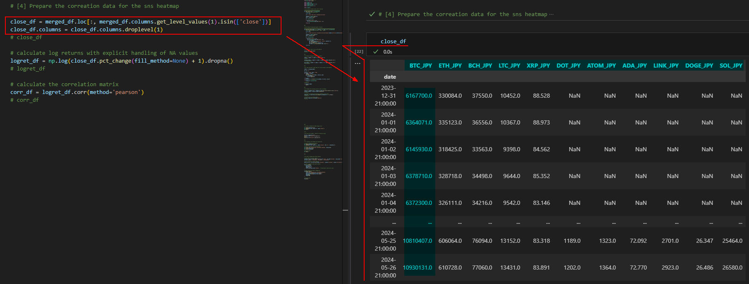Click the 2024-01-04 21:00:00 row label
The width and height of the screenshot is (749, 284).
385,203
